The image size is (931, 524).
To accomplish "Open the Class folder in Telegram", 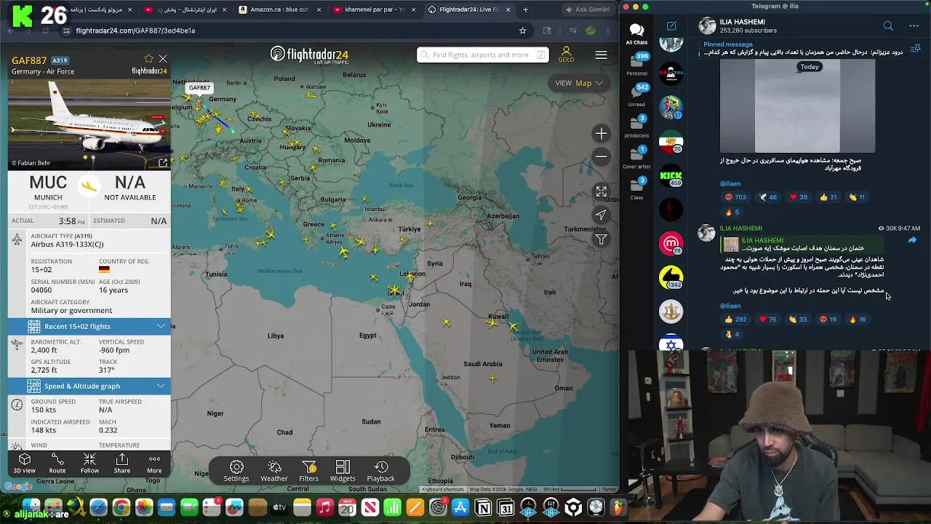I will [636, 188].
